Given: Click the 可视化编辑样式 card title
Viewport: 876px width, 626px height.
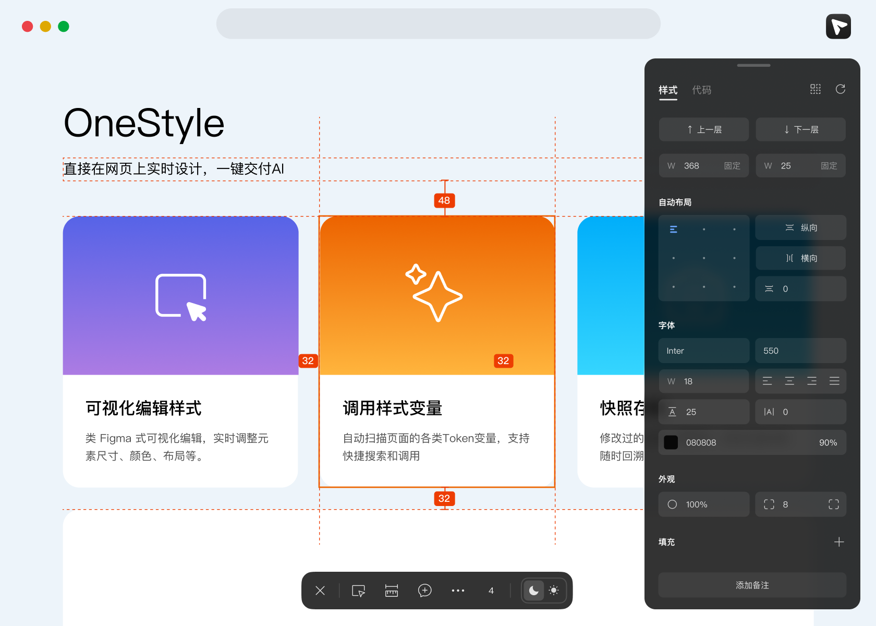Looking at the screenshot, I should tap(143, 408).
